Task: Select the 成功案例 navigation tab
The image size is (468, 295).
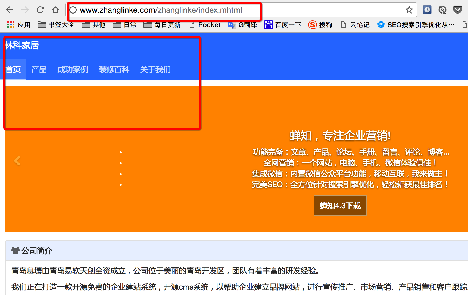Action: (73, 69)
